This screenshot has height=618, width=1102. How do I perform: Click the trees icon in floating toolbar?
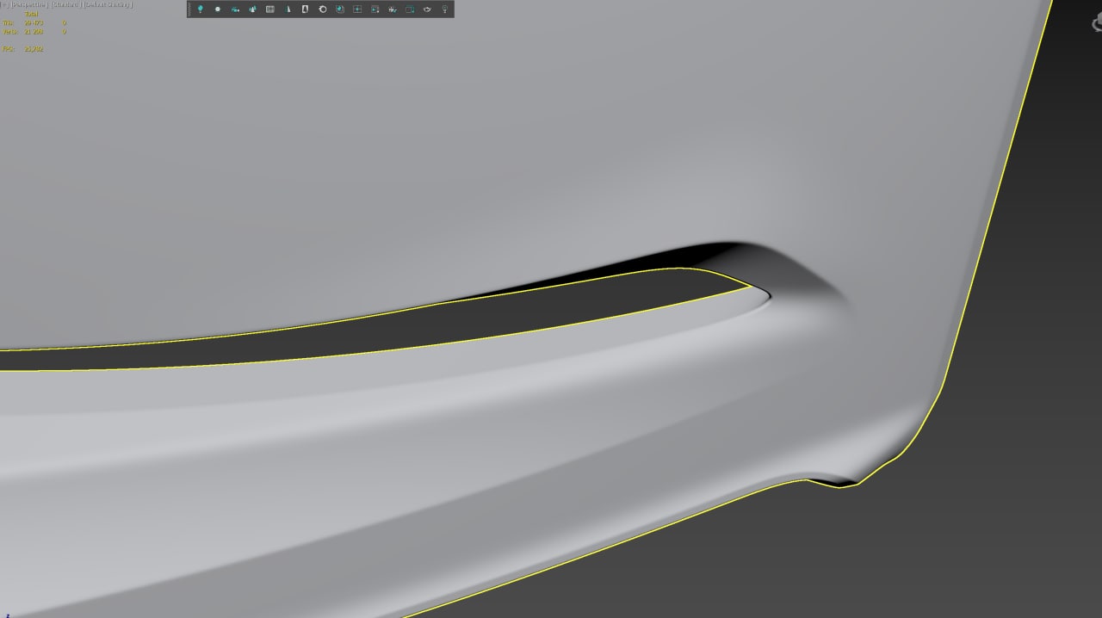253,9
